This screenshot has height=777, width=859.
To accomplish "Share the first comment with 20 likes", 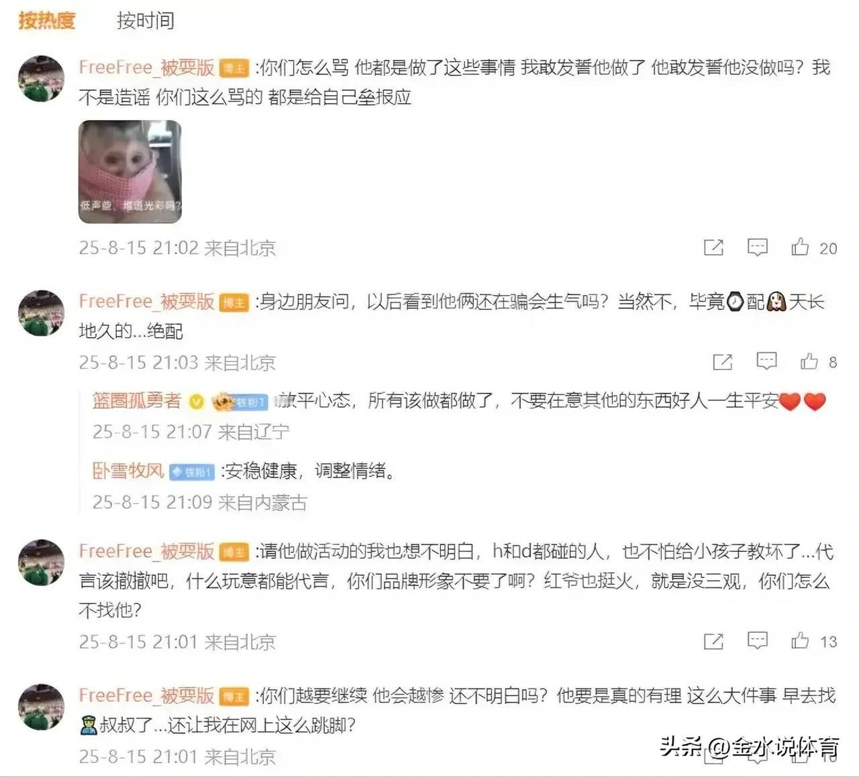I will [713, 247].
